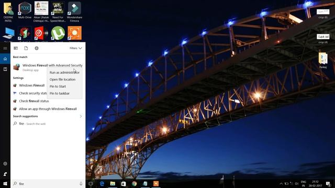Screen dimensions: 335x188
Task: Open Windows Store from taskbar
Action: pyautogui.click(x=124, y=183)
